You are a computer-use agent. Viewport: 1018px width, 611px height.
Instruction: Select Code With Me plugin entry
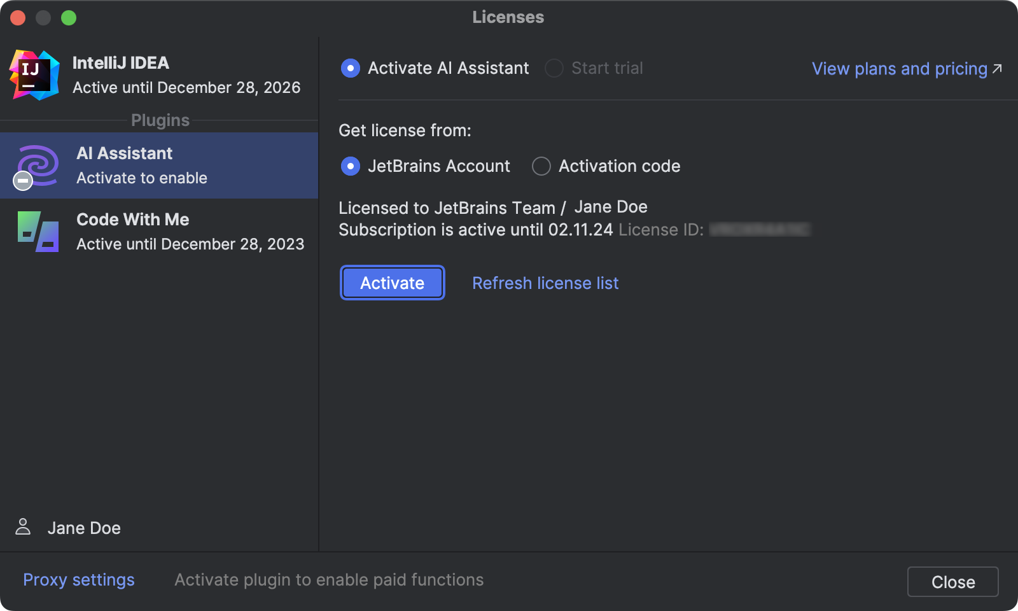pos(159,232)
